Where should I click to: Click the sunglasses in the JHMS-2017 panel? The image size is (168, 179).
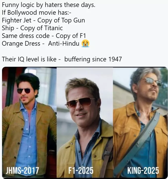(24, 91)
